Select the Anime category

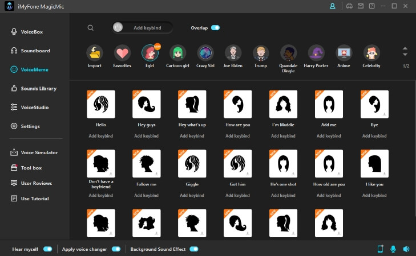point(344,53)
